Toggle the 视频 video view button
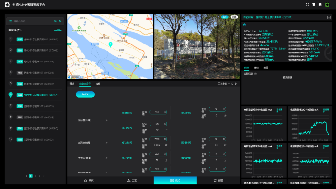 click(x=234, y=17)
